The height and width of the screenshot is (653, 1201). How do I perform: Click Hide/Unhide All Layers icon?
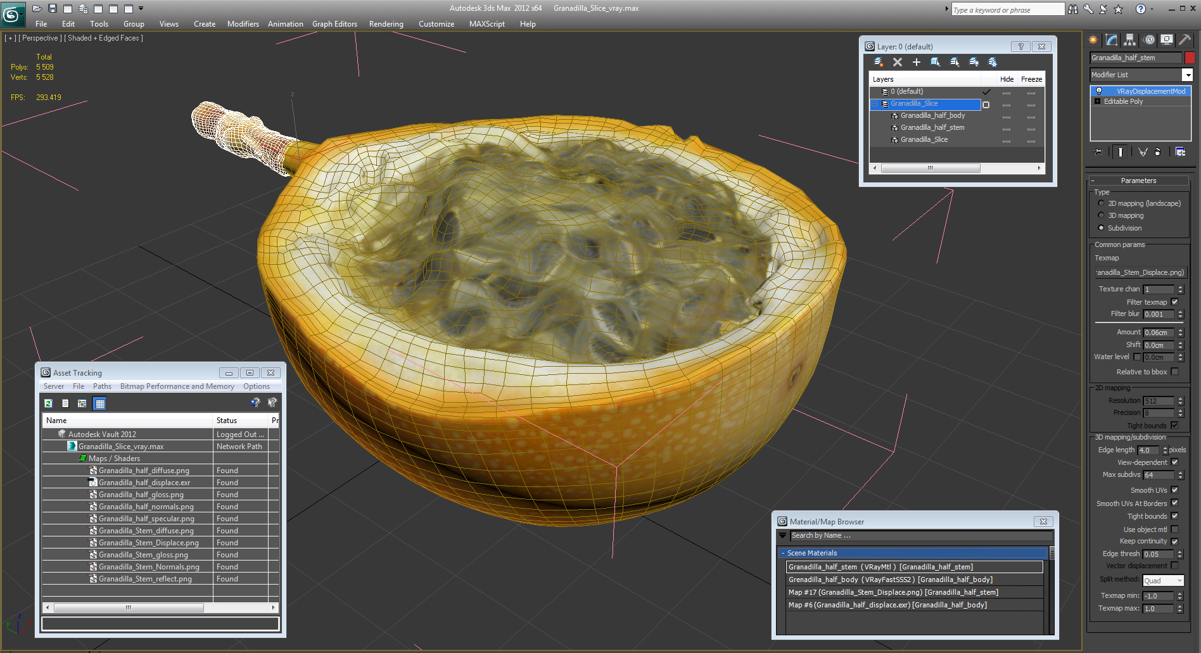pyautogui.click(x=974, y=62)
